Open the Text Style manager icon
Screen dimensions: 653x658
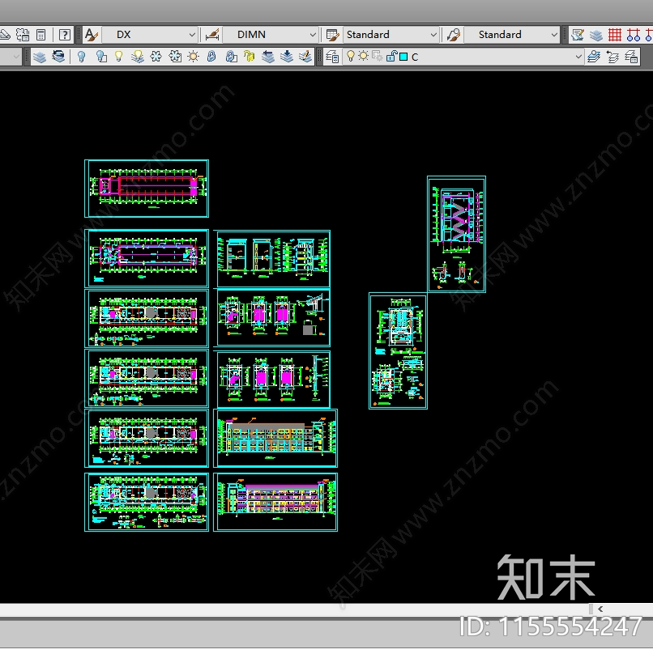click(x=92, y=35)
